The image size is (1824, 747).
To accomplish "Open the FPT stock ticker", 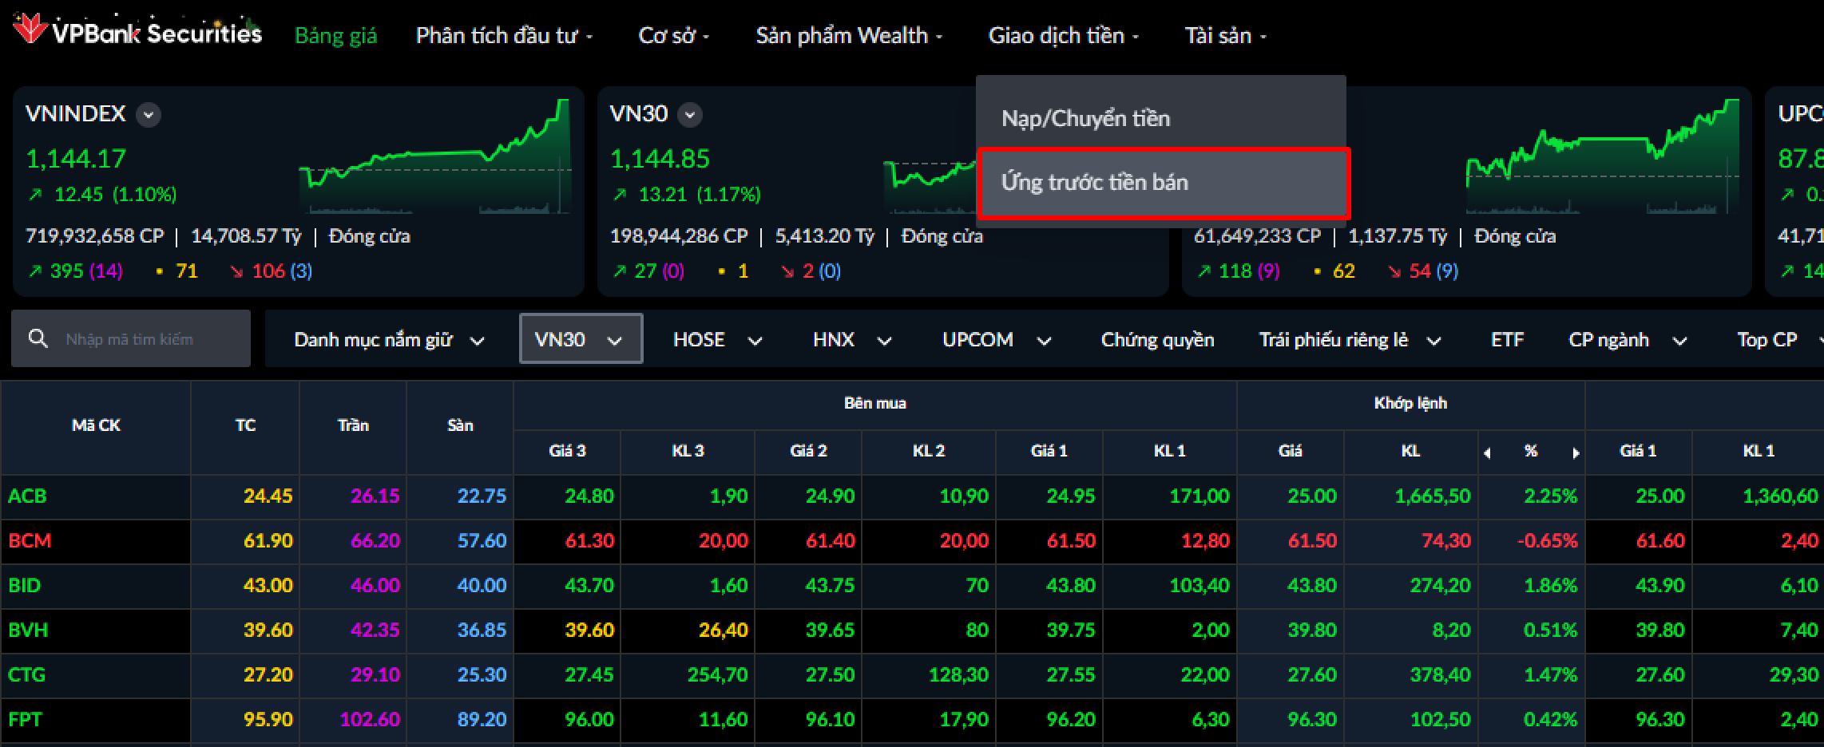I will coord(25,720).
